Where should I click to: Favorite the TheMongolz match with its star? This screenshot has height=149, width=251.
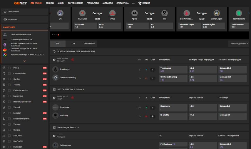[54, 60]
